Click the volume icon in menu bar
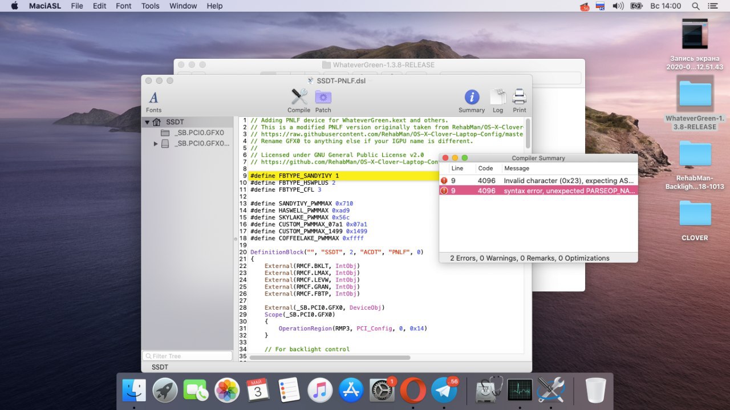 coord(618,6)
